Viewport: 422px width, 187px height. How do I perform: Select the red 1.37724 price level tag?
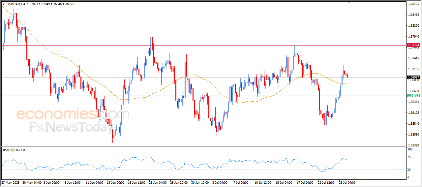pyautogui.click(x=413, y=45)
